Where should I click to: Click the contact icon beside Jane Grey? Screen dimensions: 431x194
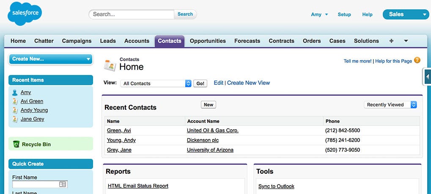pos(15,119)
